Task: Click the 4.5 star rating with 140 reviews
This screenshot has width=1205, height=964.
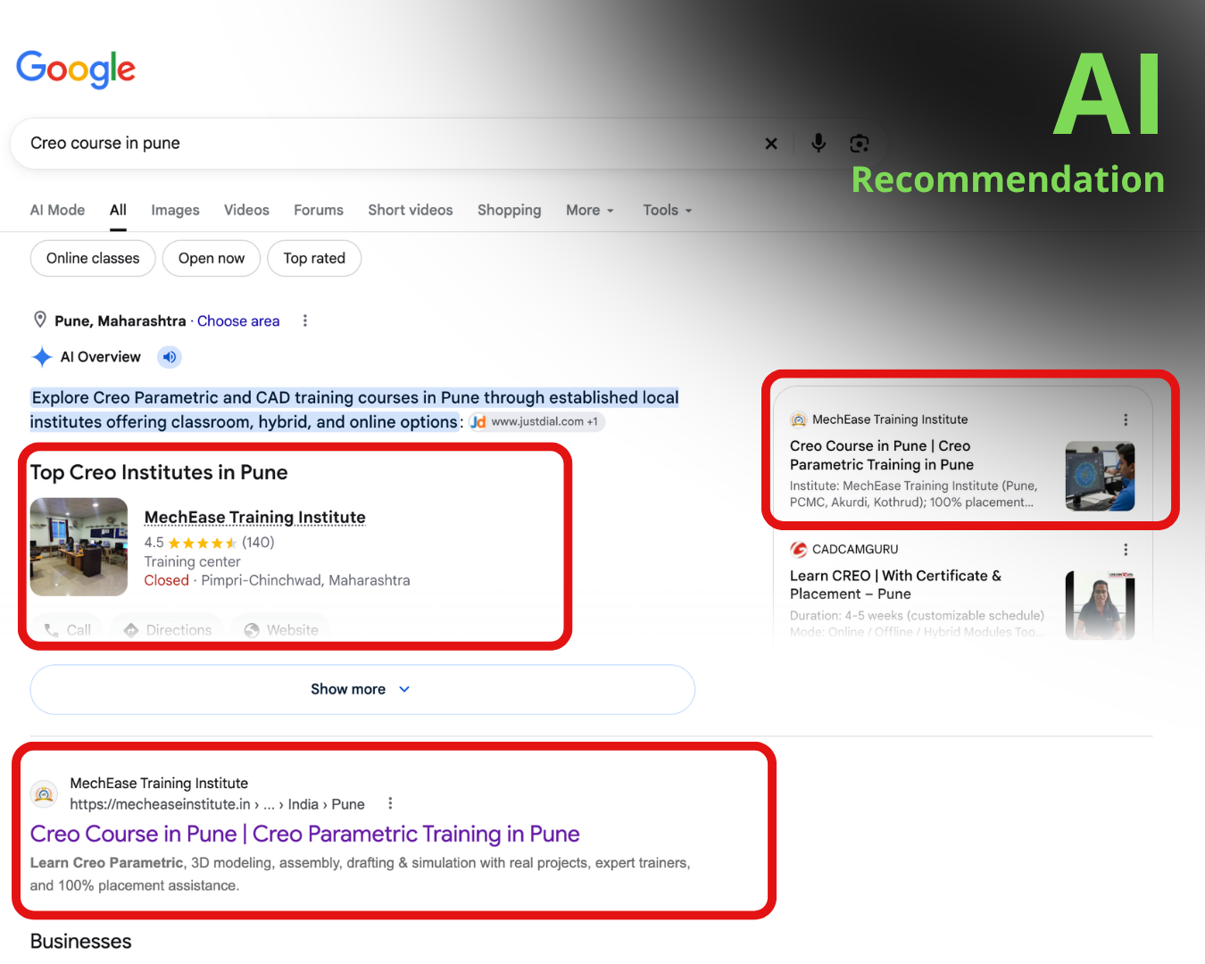Action: pos(210,543)
